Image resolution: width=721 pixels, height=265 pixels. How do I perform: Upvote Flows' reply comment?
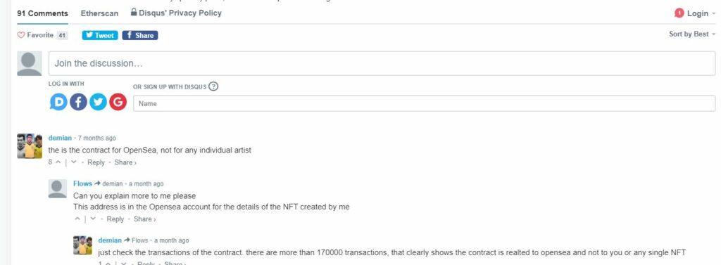click(77, 219)
